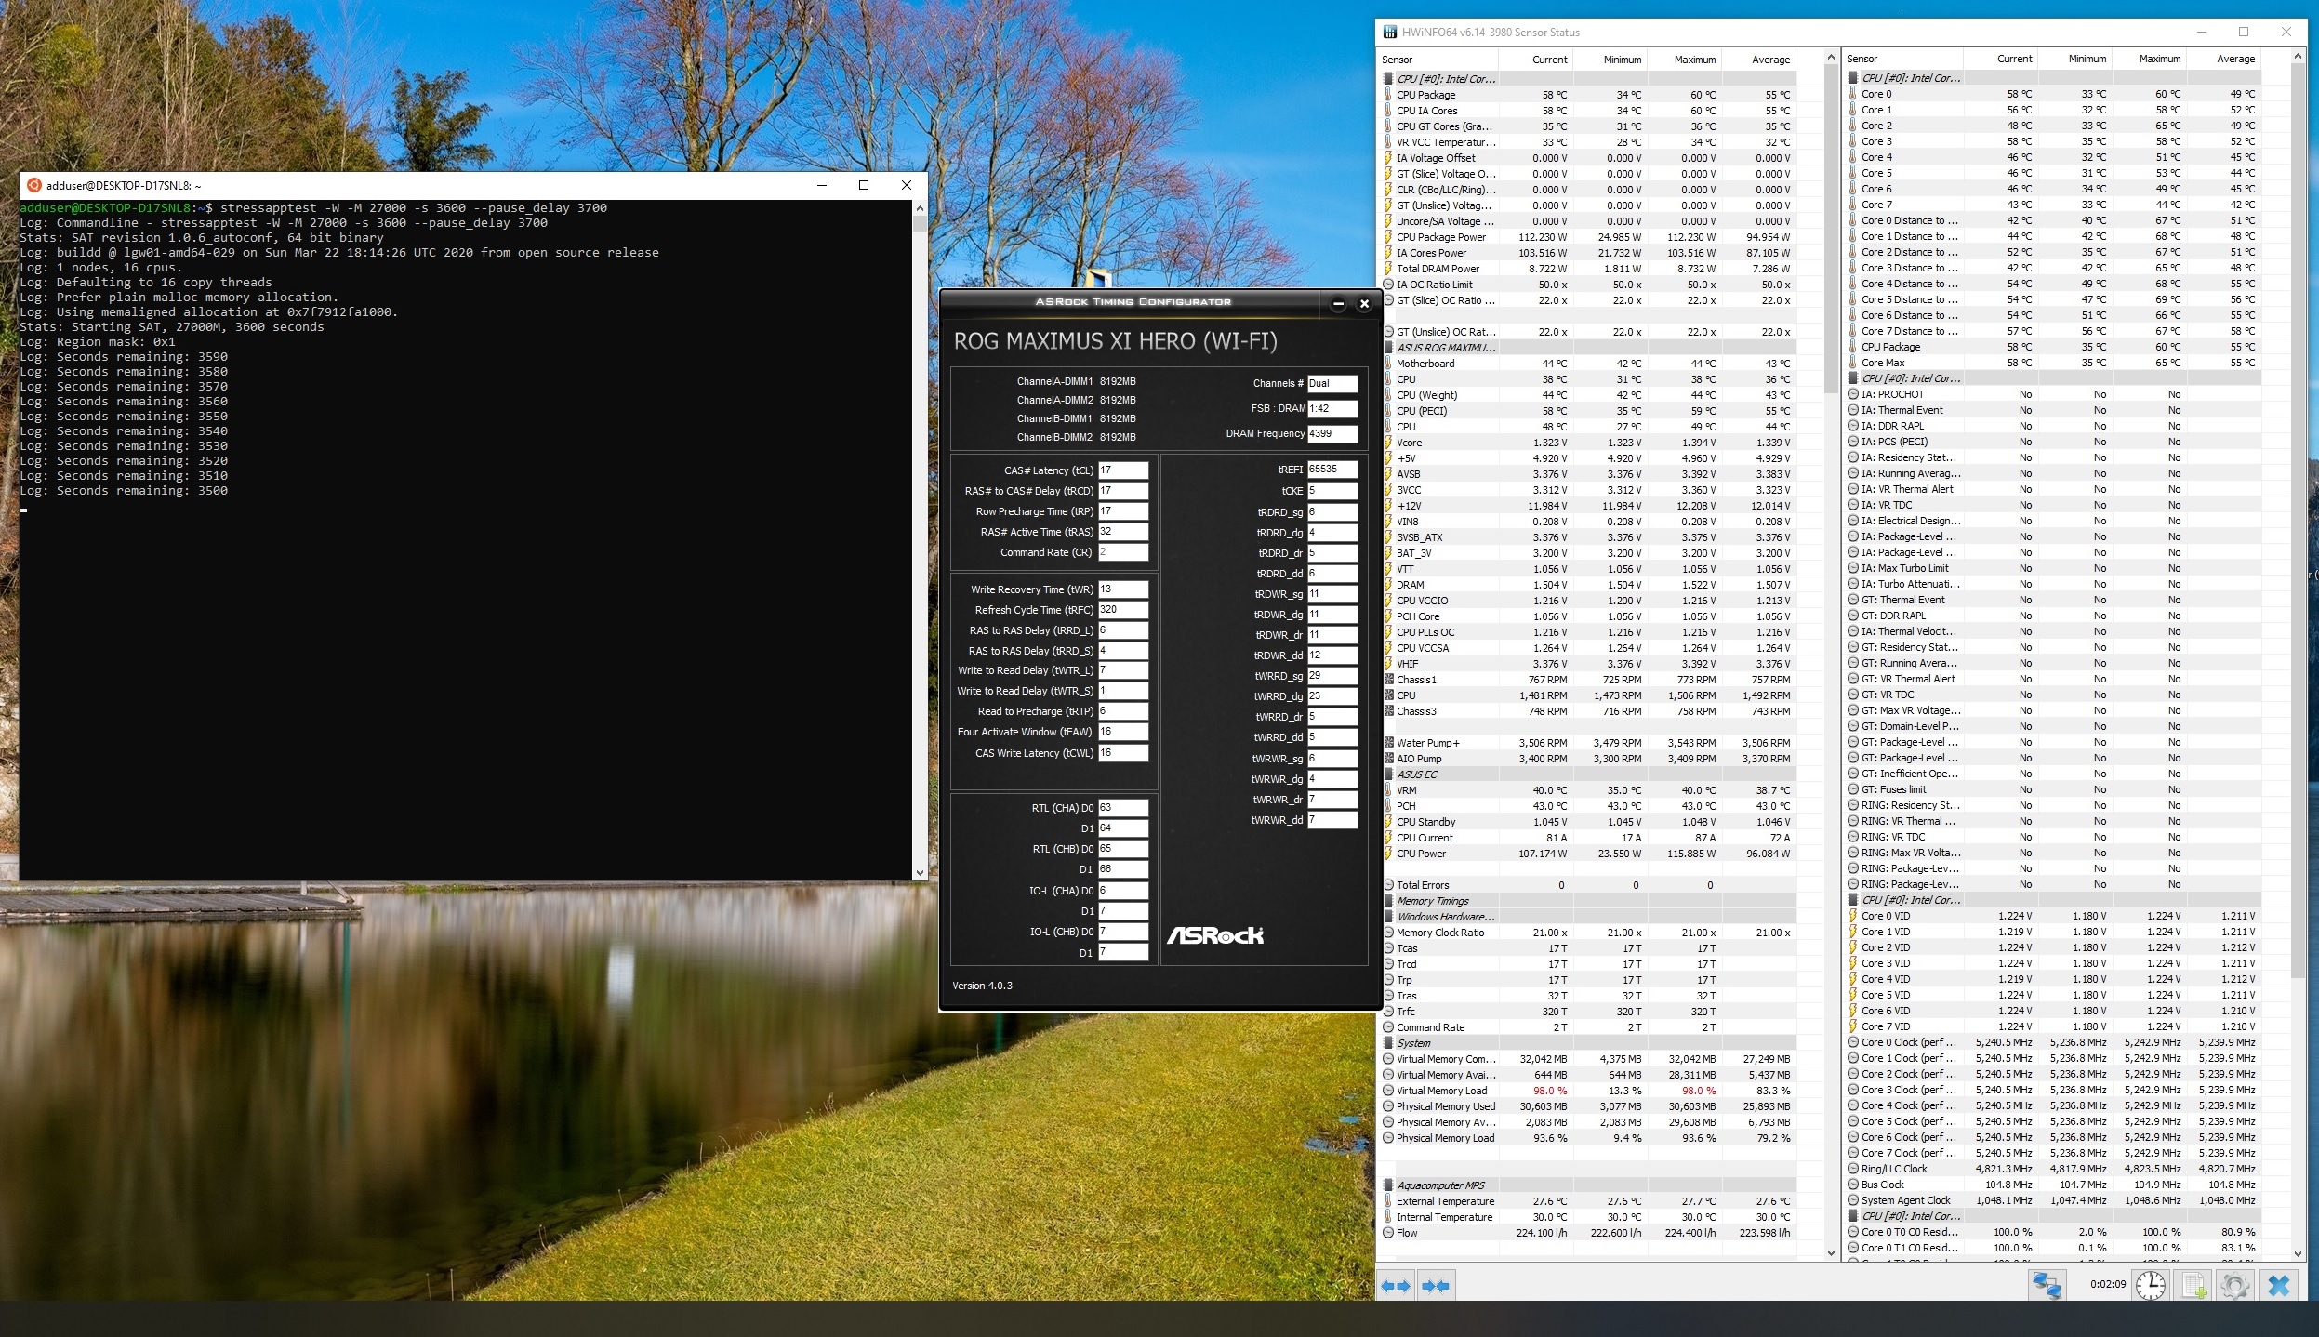This screenshot has height=1337, width=2319.
Task: Click the logging start document icon
Action: (2193, 1286)
